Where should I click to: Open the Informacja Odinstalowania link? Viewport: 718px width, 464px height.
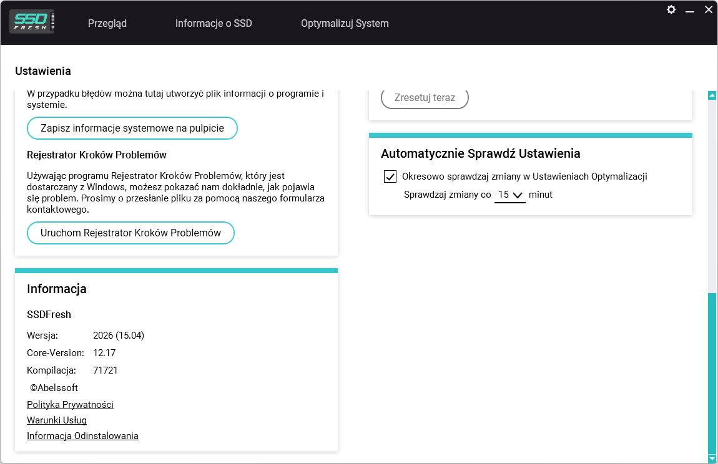click(82, 436)
